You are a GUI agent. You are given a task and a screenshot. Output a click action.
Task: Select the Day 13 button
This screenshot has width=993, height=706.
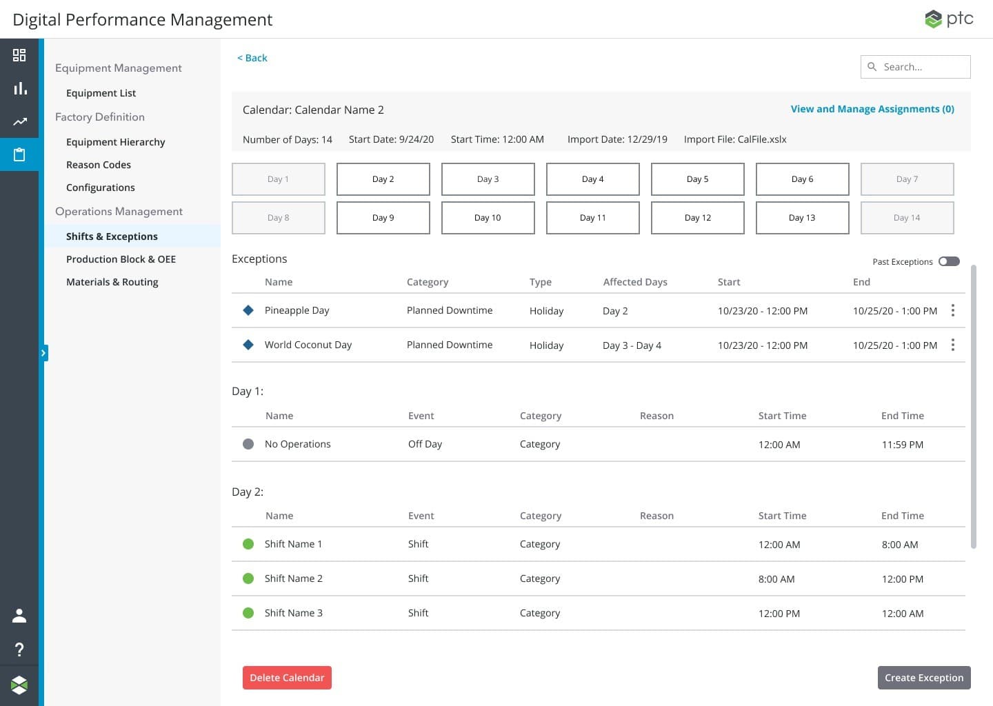(803, 218)
